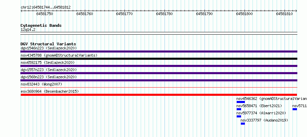The height and width of the screenshot is (137, 307).
Task: Select the blue bar under nsv4546362
Action: tap(241, 102)
